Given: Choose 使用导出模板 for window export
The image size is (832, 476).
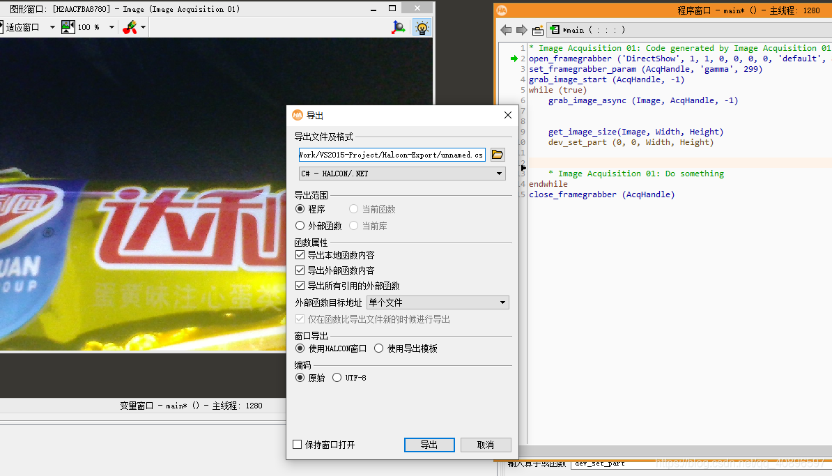Looking at the screenshot, I should click(379, 348).
